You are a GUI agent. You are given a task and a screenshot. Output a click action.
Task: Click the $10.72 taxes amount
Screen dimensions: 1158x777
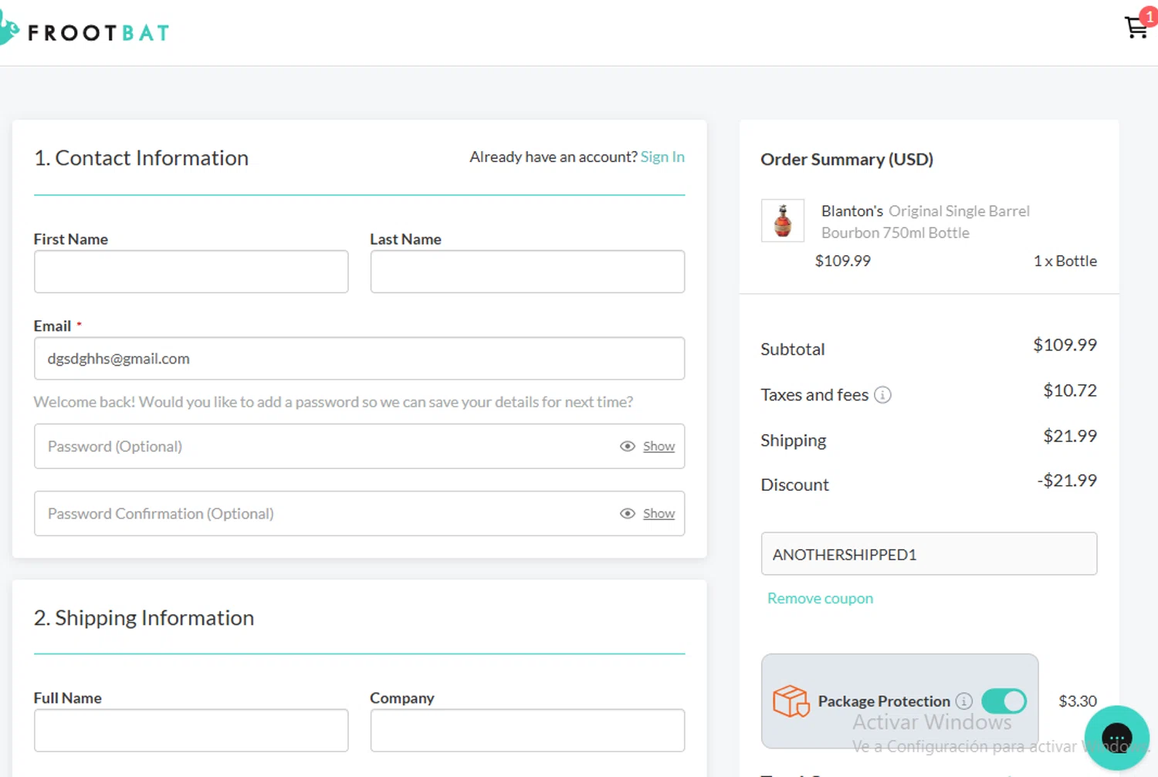[1070, 390]
